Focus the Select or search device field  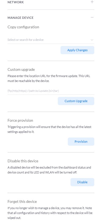point(51,40)
